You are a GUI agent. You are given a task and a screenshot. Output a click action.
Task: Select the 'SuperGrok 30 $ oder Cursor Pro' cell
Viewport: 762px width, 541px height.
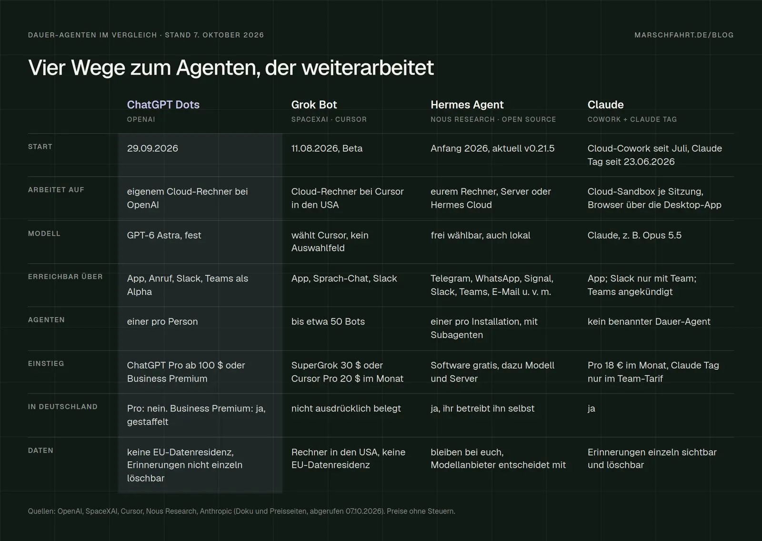(x=347, y=372)
